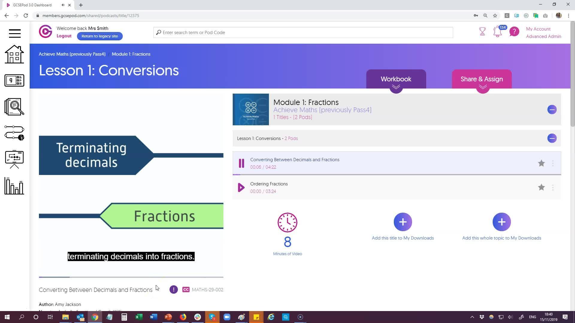Collapse the Lesson 1: Conversions row
Viewport: 575px width, 323px height.
click(x=552, y=138)
